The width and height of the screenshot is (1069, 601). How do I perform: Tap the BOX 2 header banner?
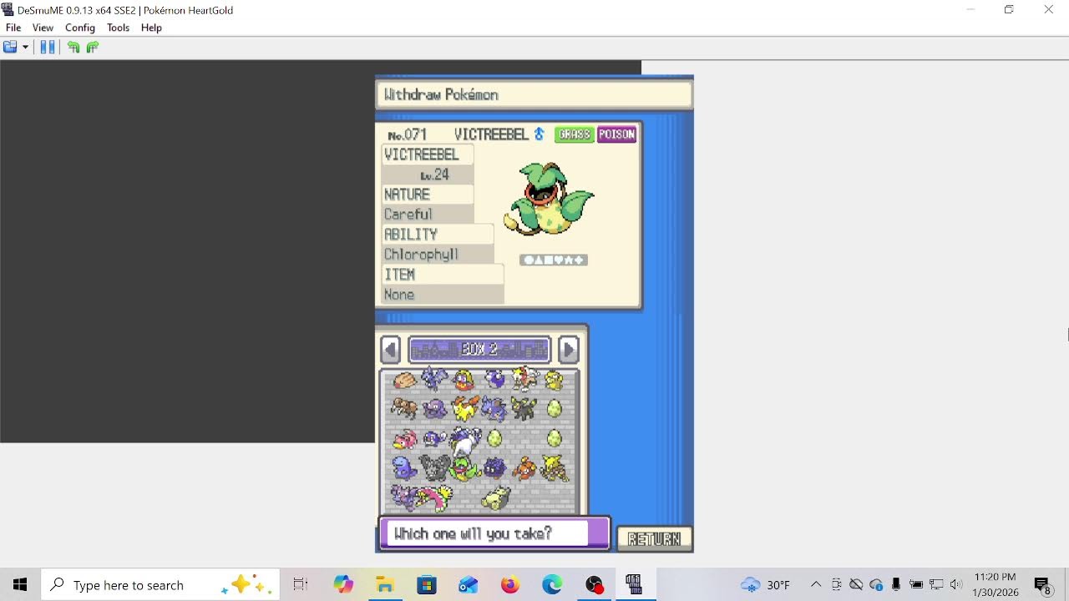479,349
